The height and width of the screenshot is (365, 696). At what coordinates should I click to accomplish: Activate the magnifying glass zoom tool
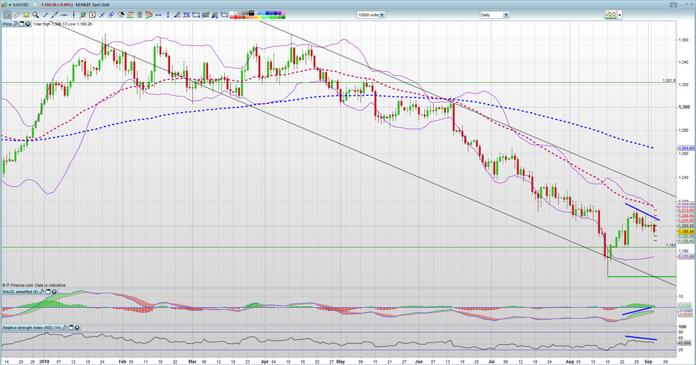click(35, 14)
